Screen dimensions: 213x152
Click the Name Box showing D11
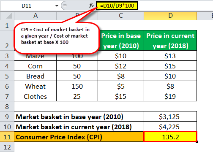27,6
